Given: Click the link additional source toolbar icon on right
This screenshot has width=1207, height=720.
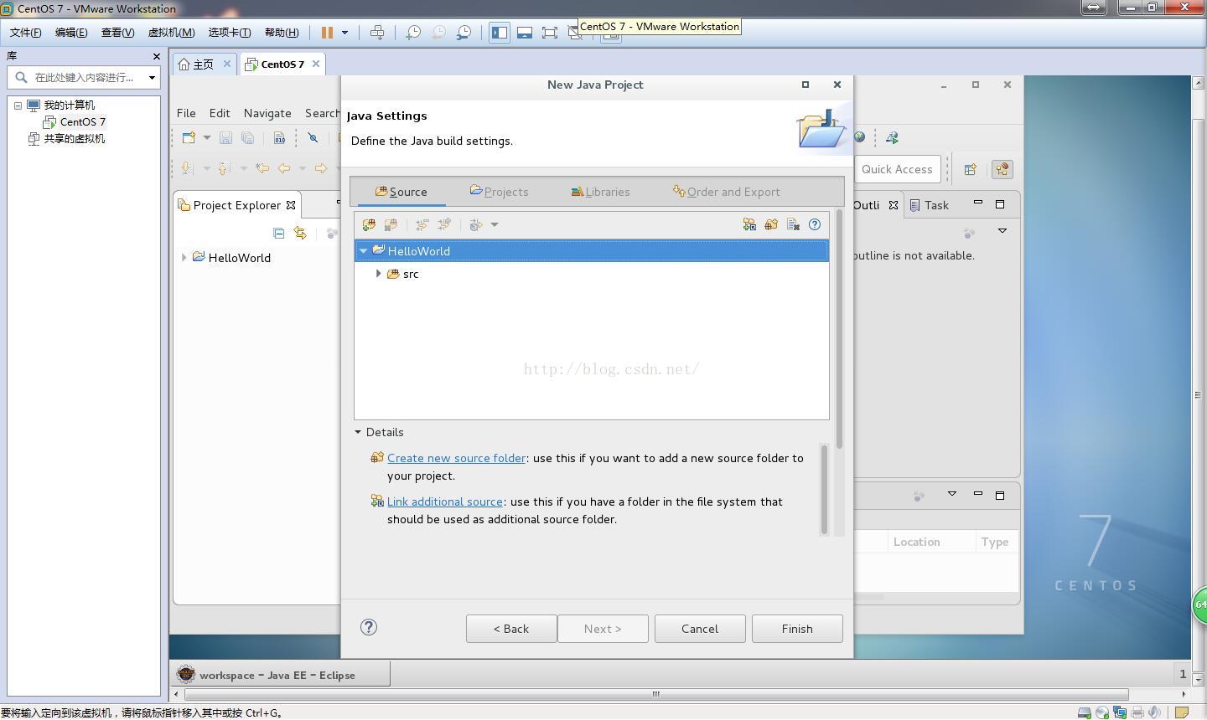Looking at the screenshot, I should pos(749,224).
